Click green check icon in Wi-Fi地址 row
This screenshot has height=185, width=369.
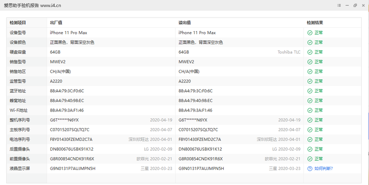(x=310, y=110)
